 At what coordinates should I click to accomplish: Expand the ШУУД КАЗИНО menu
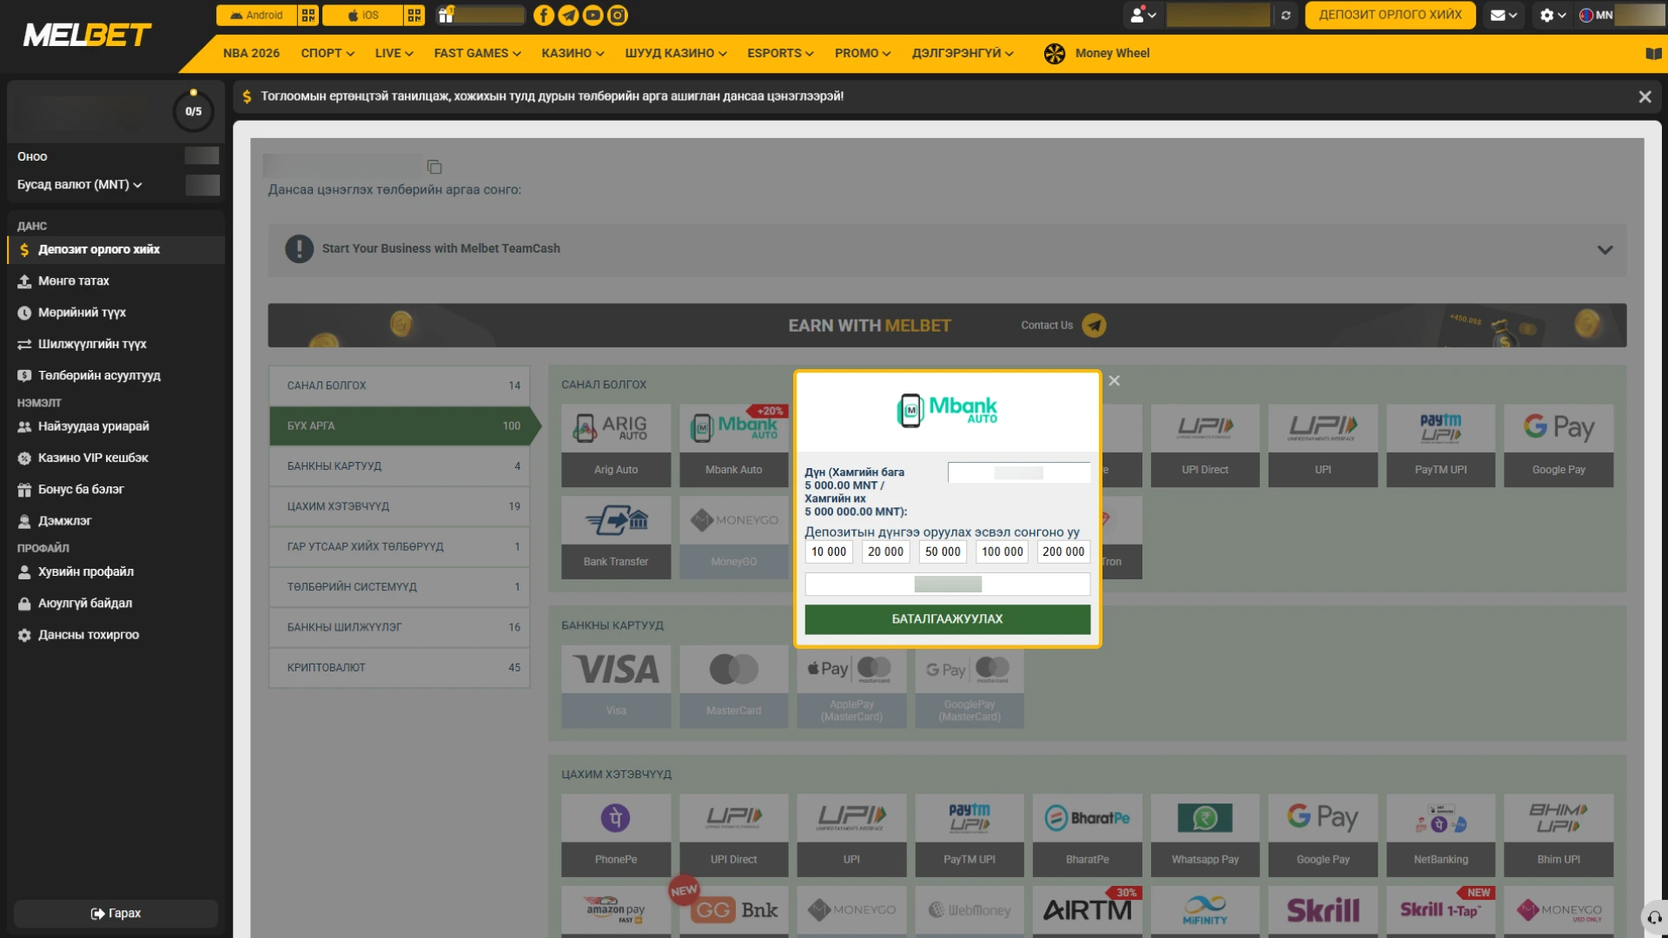pyautogui.click(x=676, y=53)
